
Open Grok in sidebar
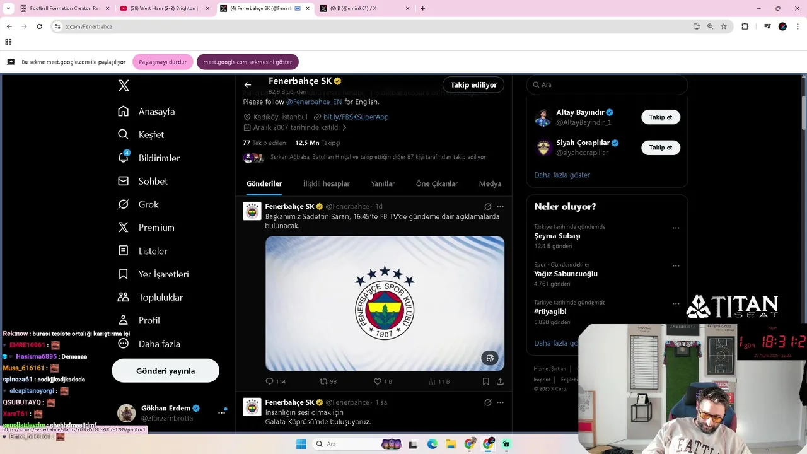tap(138, 204)
